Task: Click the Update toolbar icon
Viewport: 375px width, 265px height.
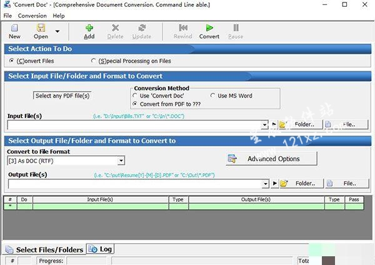Action: tap(142, 28)
